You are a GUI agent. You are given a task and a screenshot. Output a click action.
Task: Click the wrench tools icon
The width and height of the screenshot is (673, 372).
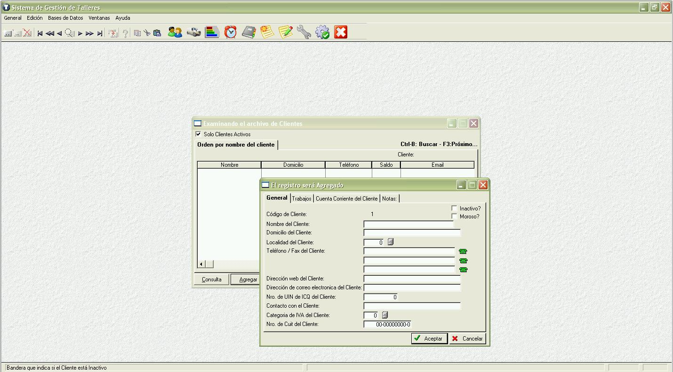(x=304, y=32)
